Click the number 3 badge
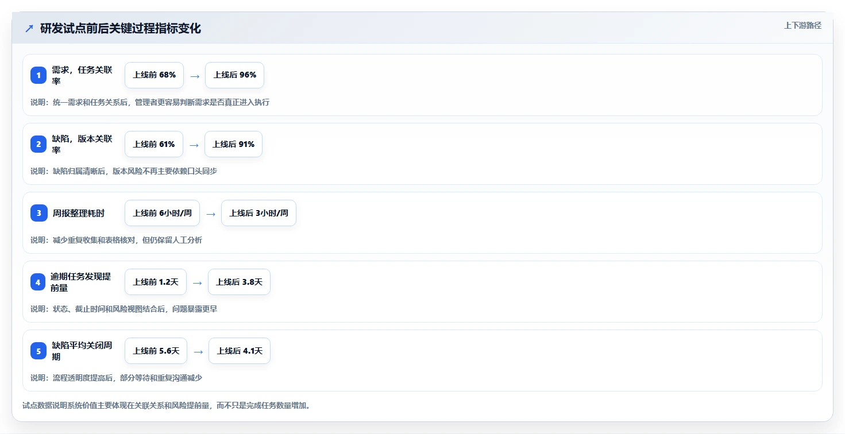 click(38, 213)
